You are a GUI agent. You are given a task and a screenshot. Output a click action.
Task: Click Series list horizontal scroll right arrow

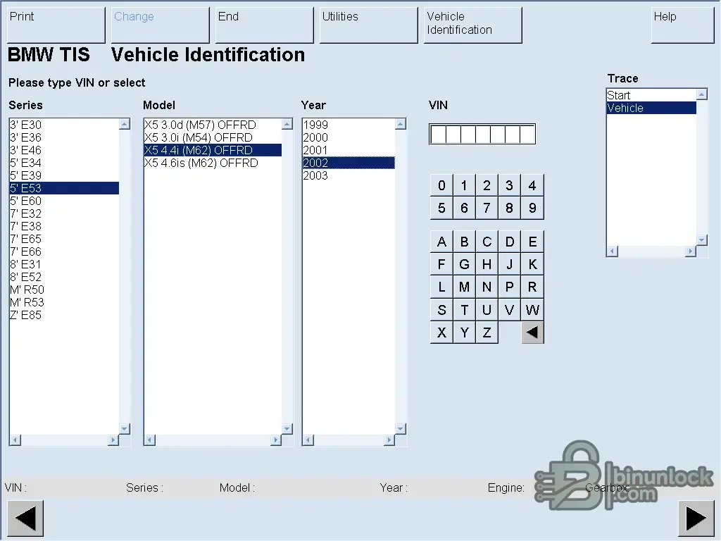(113, 440)
